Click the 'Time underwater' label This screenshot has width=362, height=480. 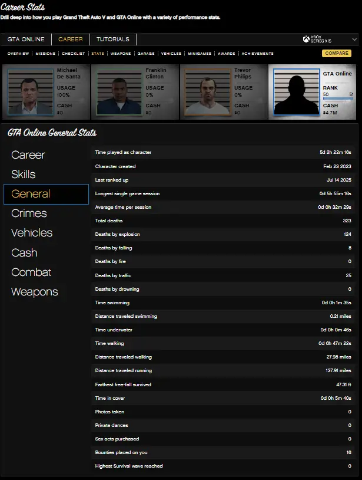[114, 330]
